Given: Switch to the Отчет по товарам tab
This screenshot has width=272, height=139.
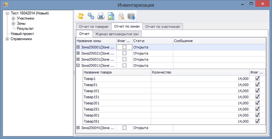Looking at the screenshot, I should point(94,27).
